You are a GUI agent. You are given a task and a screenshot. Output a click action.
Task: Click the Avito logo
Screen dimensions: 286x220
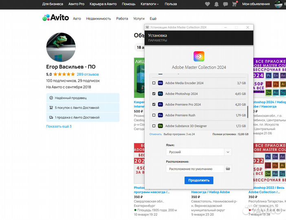coord(55,18)
